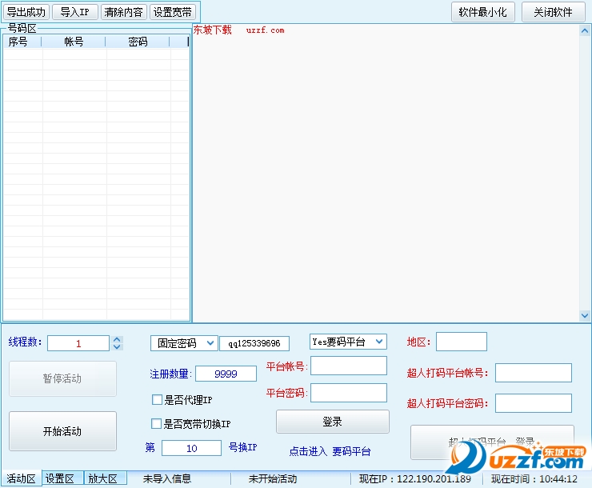Open the 点击进入 要码平台 link

330,451
